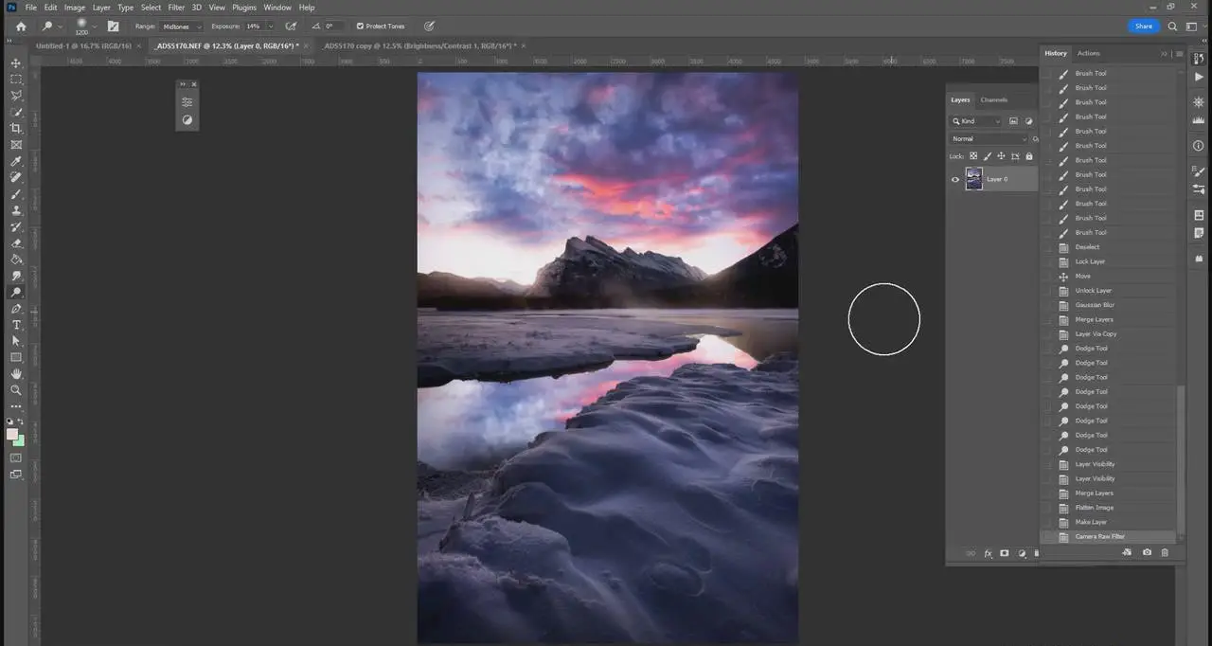1212x646 pixels.
Task: Open the Range Midtones dropdown
Action: (x=182, y=27)
